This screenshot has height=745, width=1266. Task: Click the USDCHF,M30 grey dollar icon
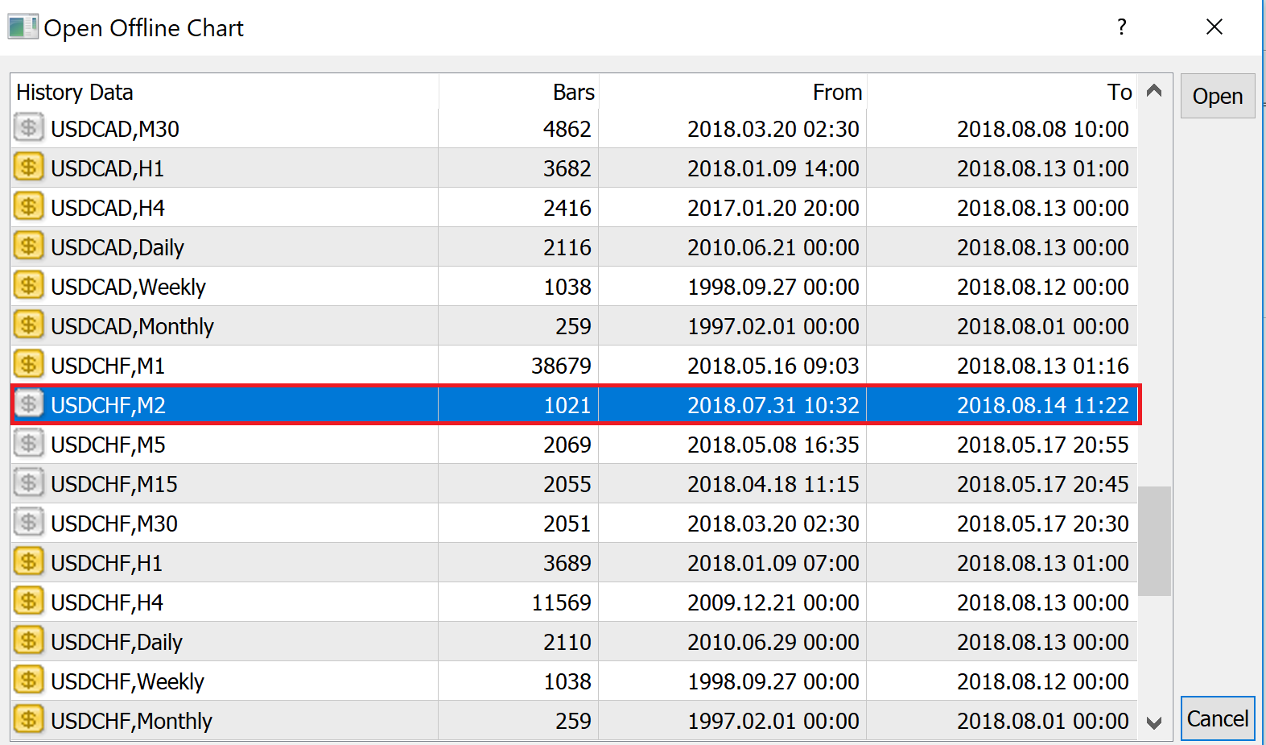click(x=29, y=522)
